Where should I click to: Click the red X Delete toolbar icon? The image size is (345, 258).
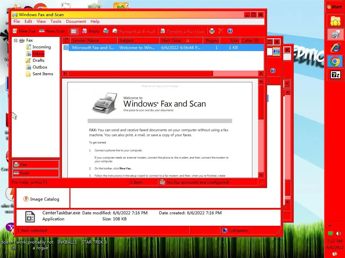221,31
